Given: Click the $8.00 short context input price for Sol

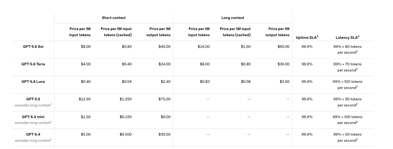Looking at the screenshot, I should (x=86, y=47).
